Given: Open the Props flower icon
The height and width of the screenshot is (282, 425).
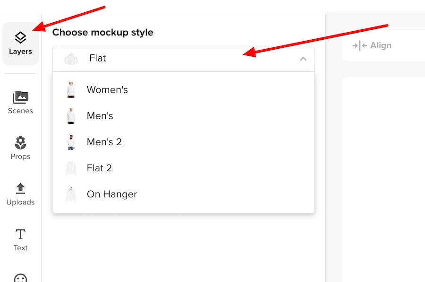Looking at the screenshot, I should pyautogui.click(x=20, y=142).
